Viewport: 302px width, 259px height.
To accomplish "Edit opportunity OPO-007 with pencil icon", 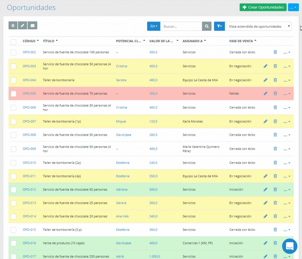I will pos(265,121).
